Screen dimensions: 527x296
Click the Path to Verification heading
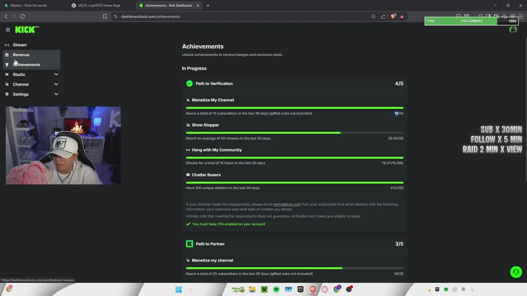pos(214,83)
